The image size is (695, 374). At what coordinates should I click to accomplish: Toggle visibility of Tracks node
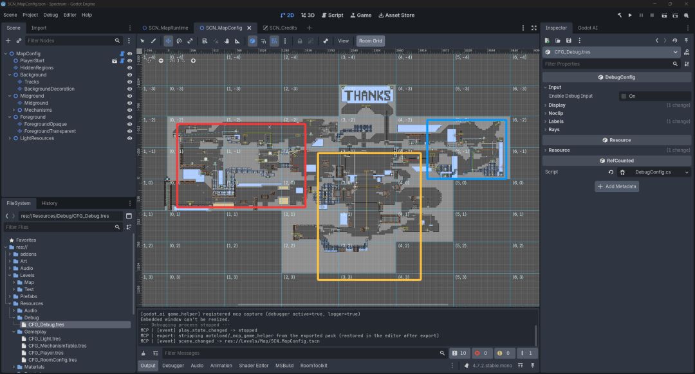point(130,82)
